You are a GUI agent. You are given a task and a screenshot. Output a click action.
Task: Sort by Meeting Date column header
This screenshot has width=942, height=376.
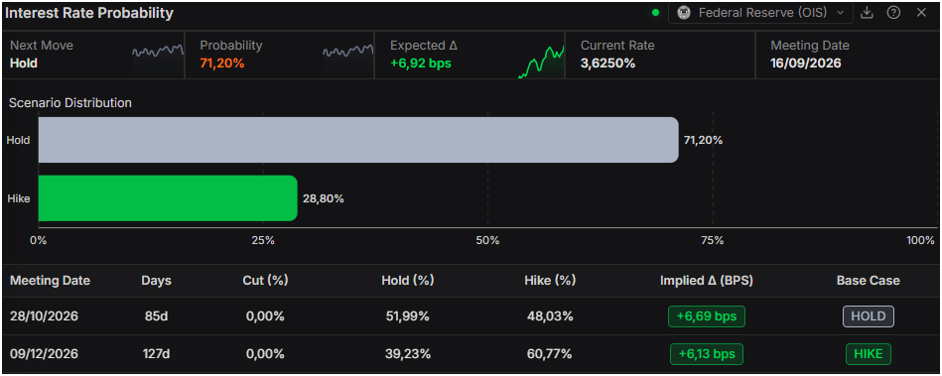(x=50, y=281)
